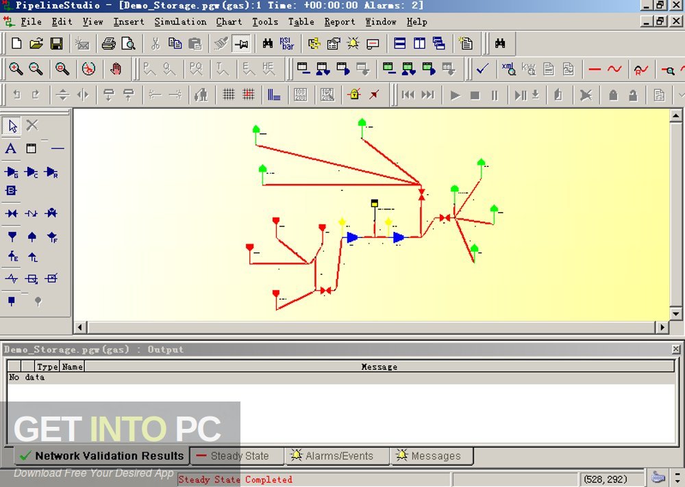Export to XML via the xml toolbar icon
This screenshot has height=487, width=685.
coord(509,69)
